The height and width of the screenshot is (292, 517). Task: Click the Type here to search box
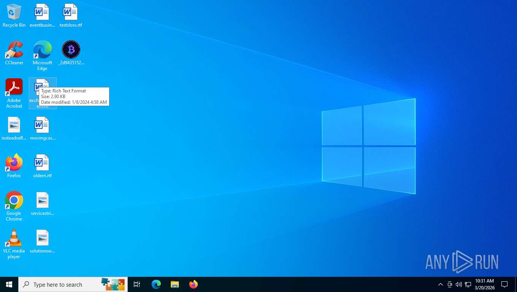point(73,284)
